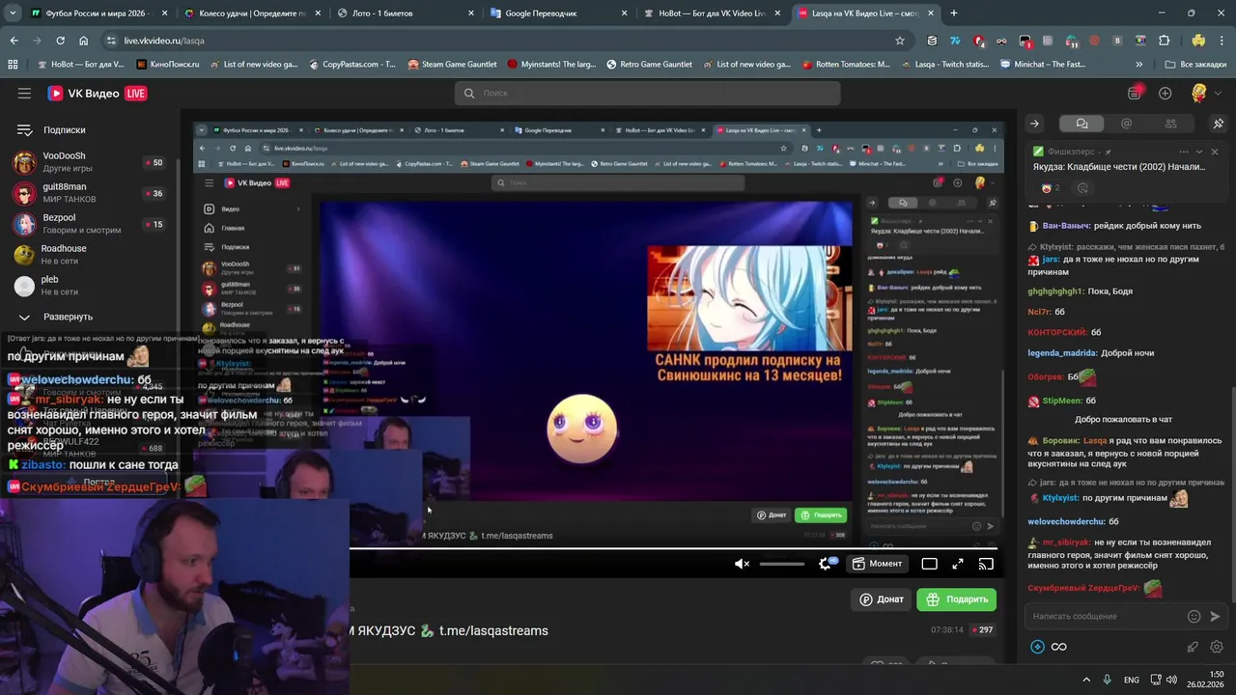The width and height of the screenshot is (1236, 695).
Task: Adjust the player volume slider
Action: [782, 564]
